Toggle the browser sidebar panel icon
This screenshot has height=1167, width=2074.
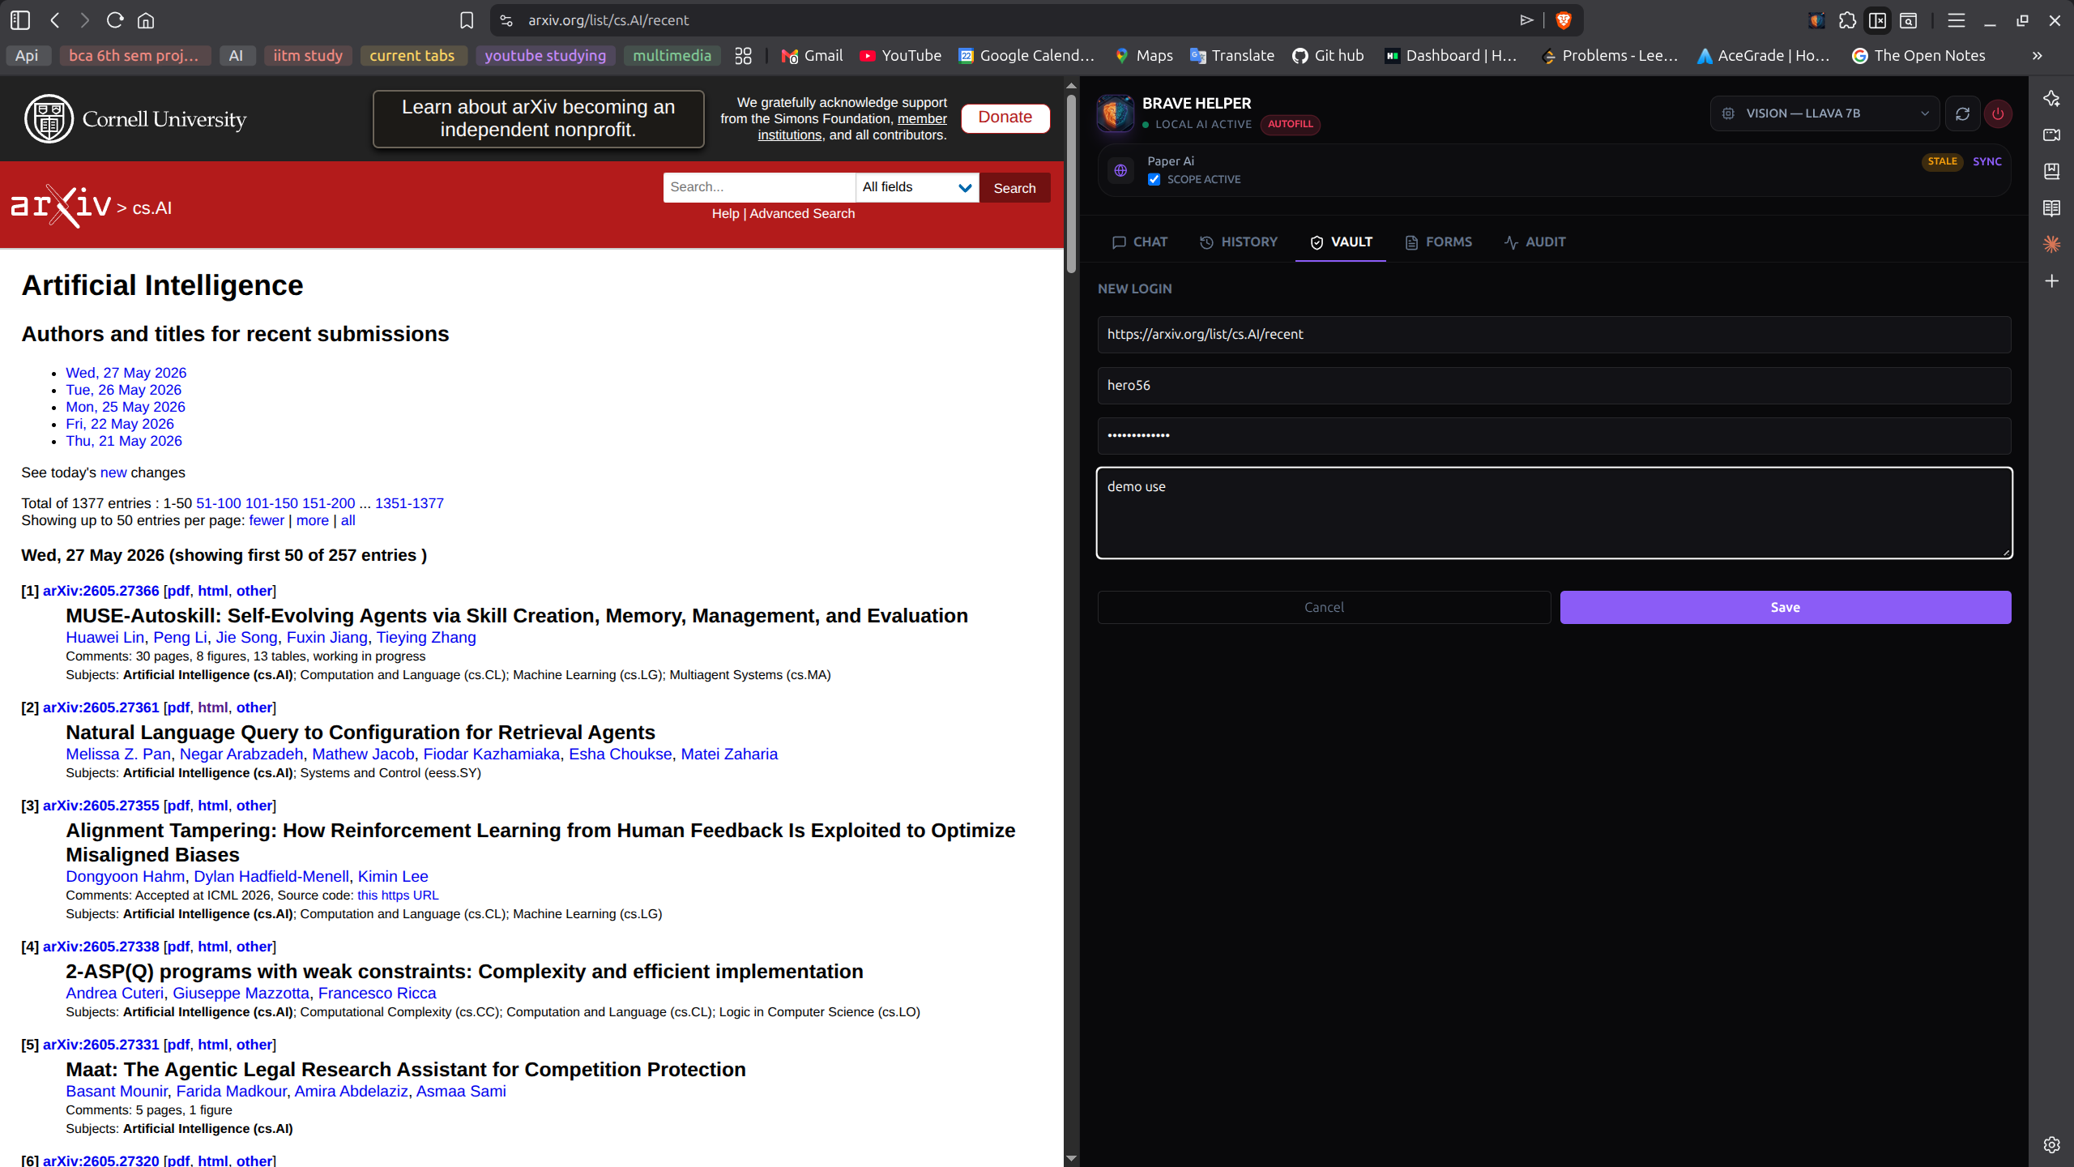(x=20, y=20)
